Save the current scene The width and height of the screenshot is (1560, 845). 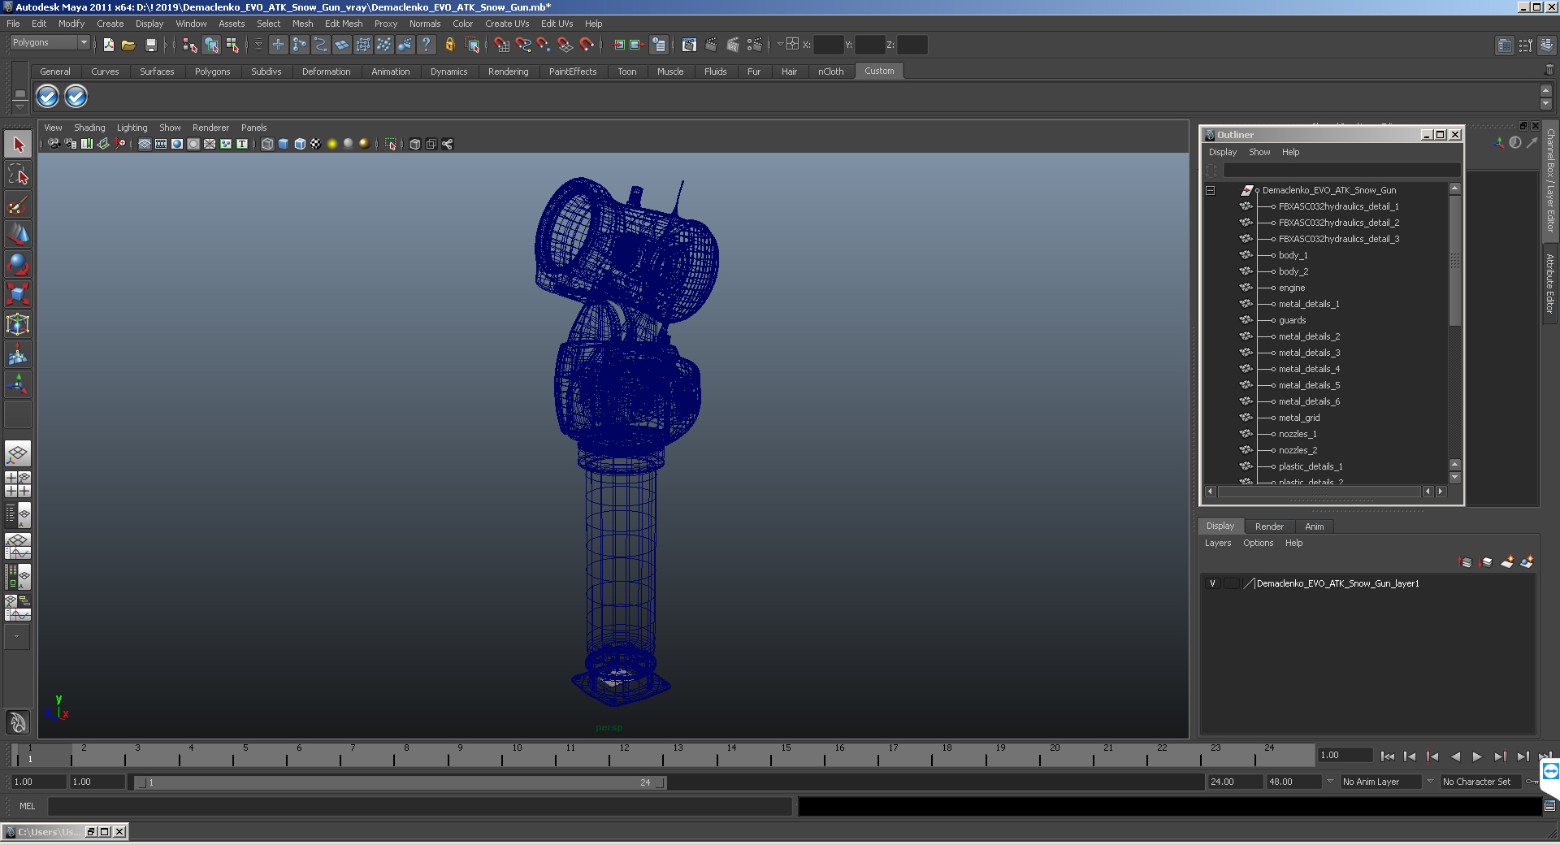tap(150, 45)
